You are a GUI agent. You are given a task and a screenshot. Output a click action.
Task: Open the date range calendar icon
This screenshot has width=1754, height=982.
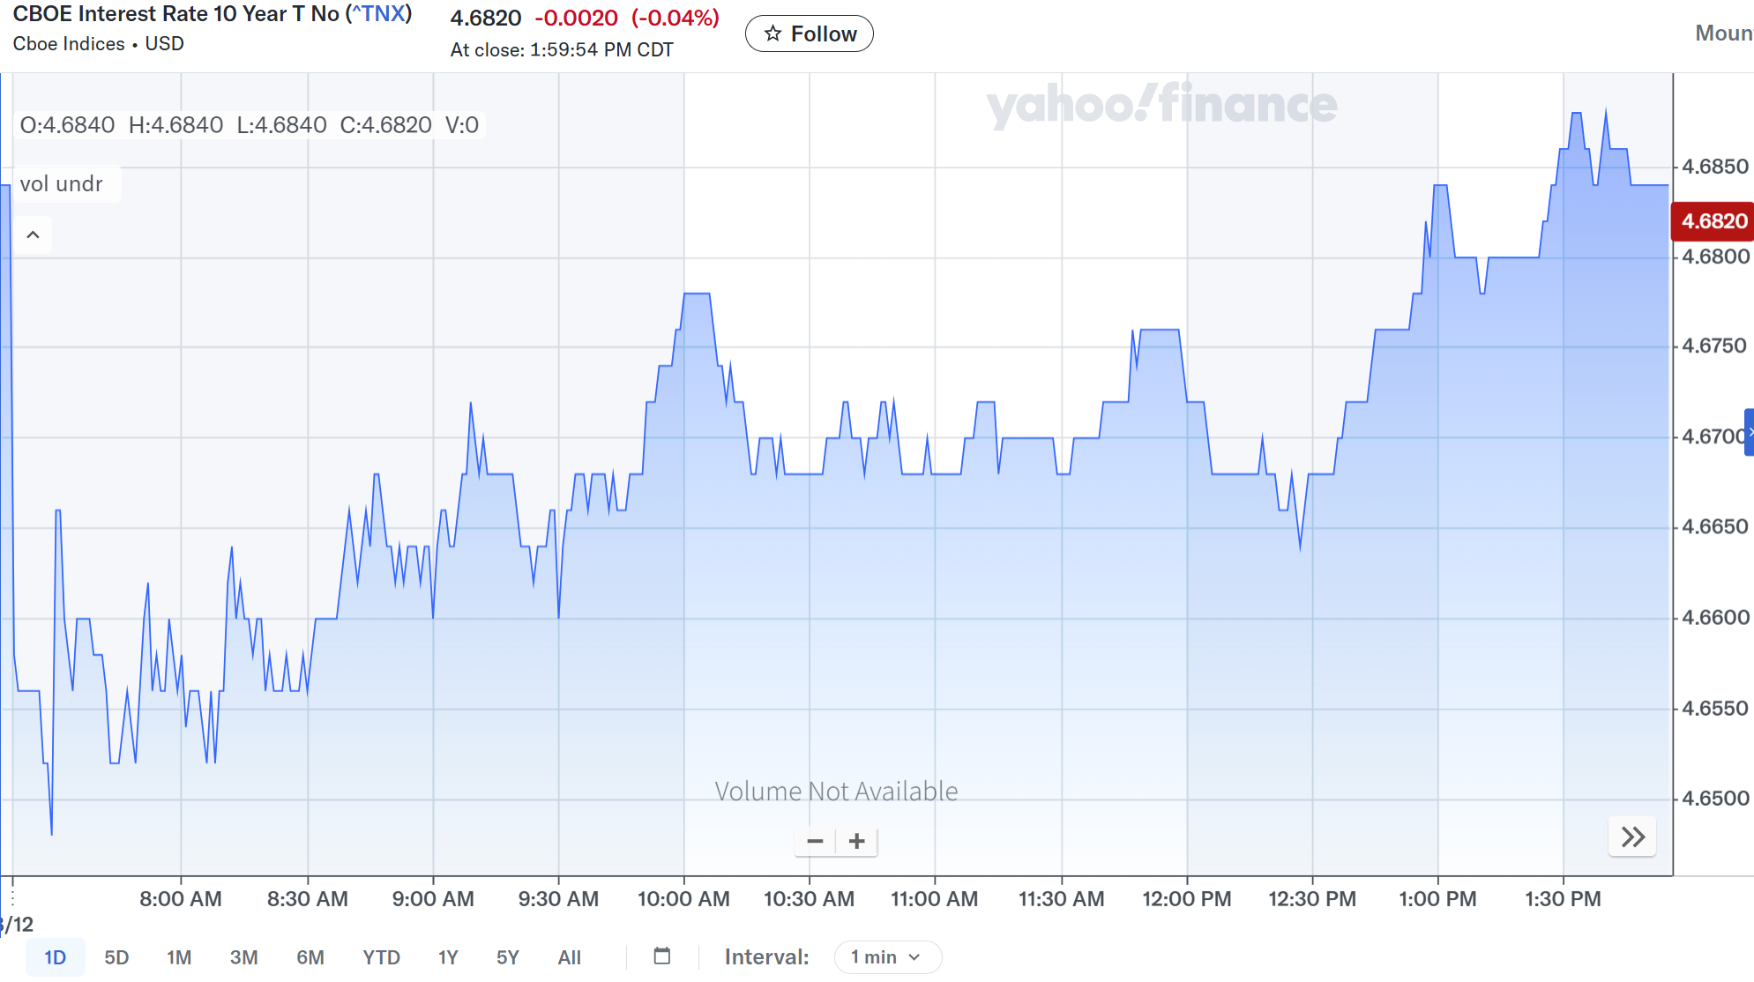(662, 956)
